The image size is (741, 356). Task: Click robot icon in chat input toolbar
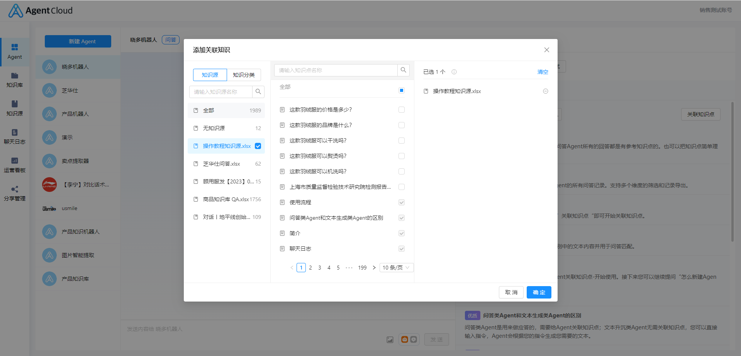click(x=405, y=339)
